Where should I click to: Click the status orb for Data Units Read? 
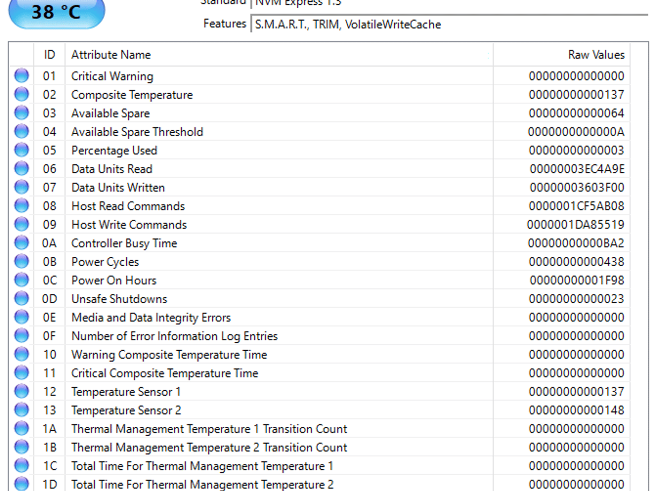tap(22, 168)
